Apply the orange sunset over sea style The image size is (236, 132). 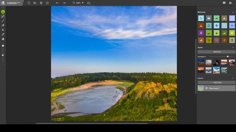coord(201,70)
